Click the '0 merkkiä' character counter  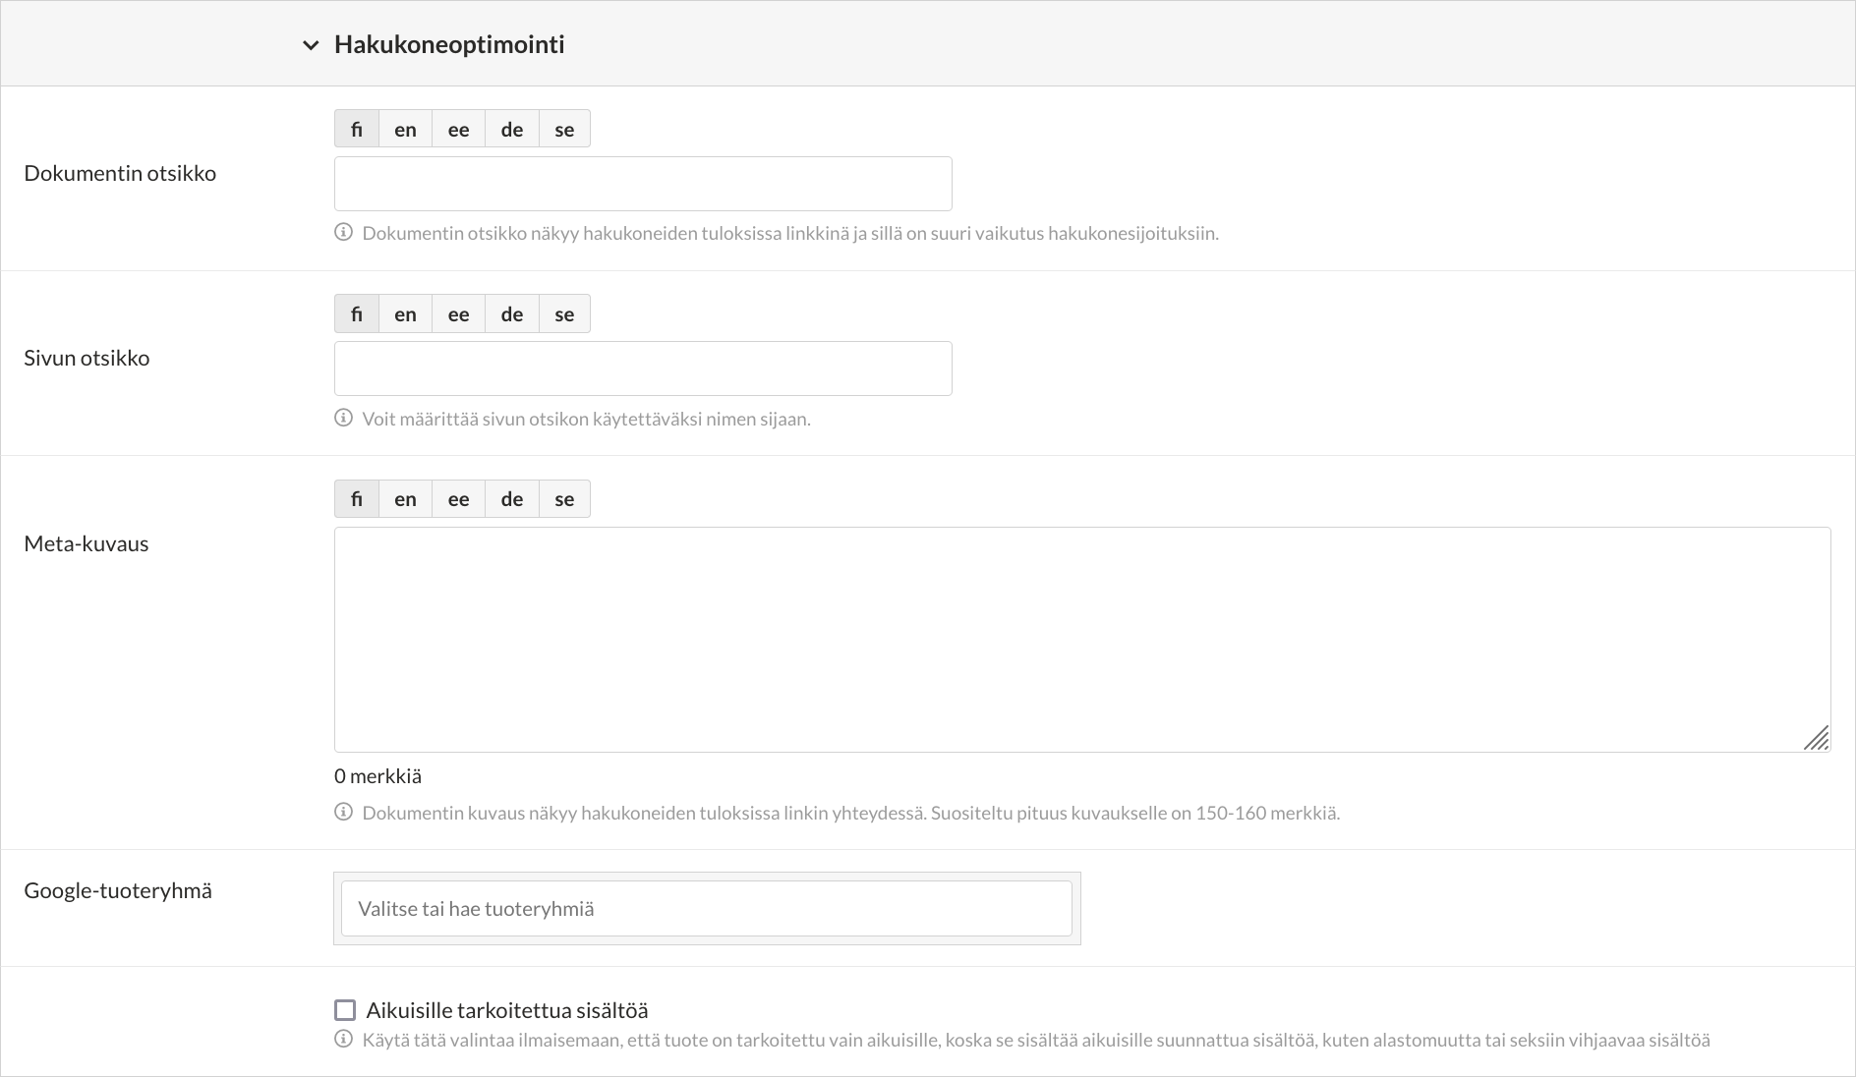click(377, 775)
